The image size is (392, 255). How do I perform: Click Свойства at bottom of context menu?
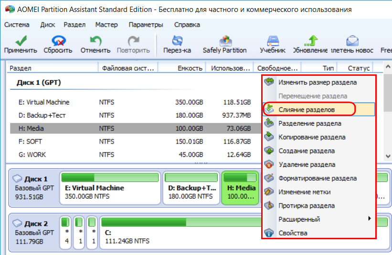(293, 233)
